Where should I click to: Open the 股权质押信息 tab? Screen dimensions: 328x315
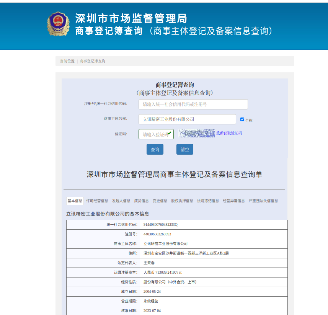(182, 201)
